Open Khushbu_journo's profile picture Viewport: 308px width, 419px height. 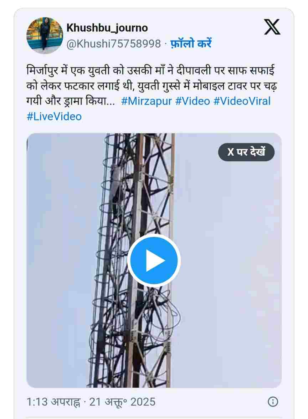pos(45,36)
